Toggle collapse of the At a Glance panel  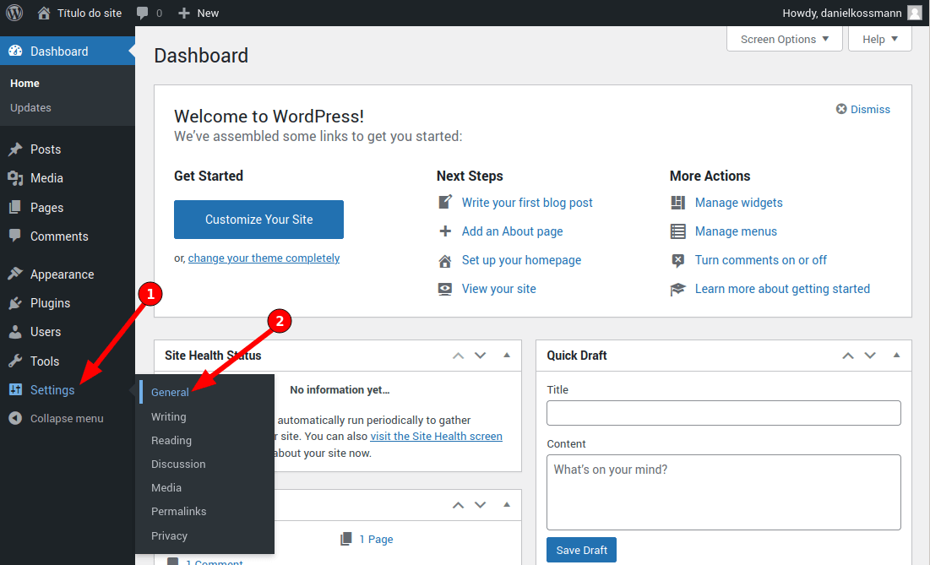pos(507,504)
